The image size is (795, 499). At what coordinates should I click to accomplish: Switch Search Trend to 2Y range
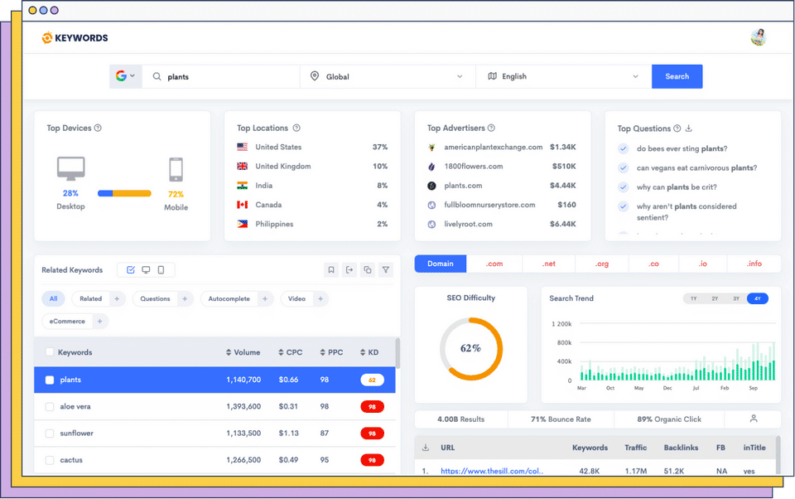(x=715, y=299)
